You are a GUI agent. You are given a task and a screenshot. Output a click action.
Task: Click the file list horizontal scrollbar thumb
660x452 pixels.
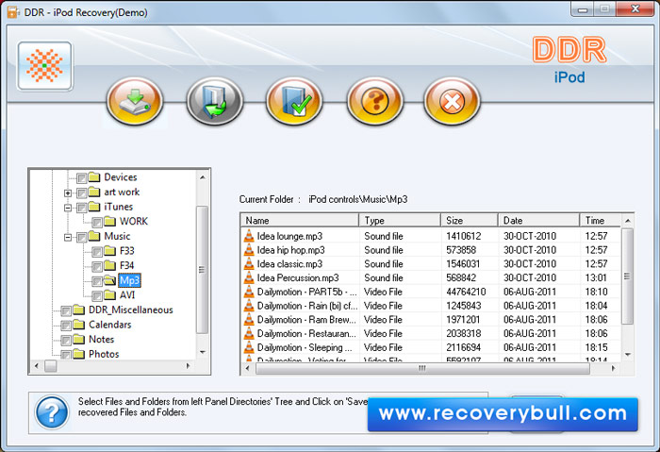click(x=422, y=368)
